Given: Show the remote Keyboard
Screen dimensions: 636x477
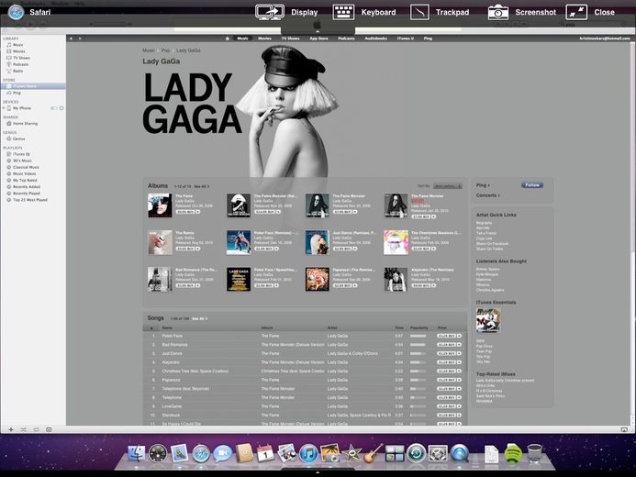Looking at the screenshot, I should pyautogui.click(x=364, y=12).
